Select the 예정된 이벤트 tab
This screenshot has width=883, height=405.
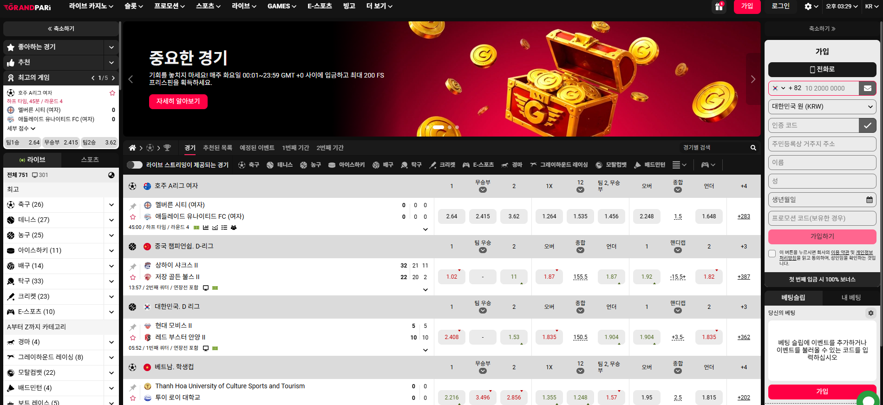257,148
